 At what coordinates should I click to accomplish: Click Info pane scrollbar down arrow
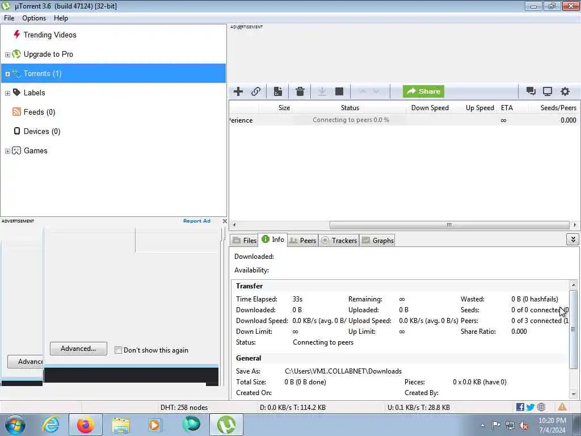tap(573, 394)
